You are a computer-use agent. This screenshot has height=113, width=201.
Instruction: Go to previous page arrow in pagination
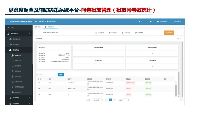pyautogui.click(x=106, y=100)
